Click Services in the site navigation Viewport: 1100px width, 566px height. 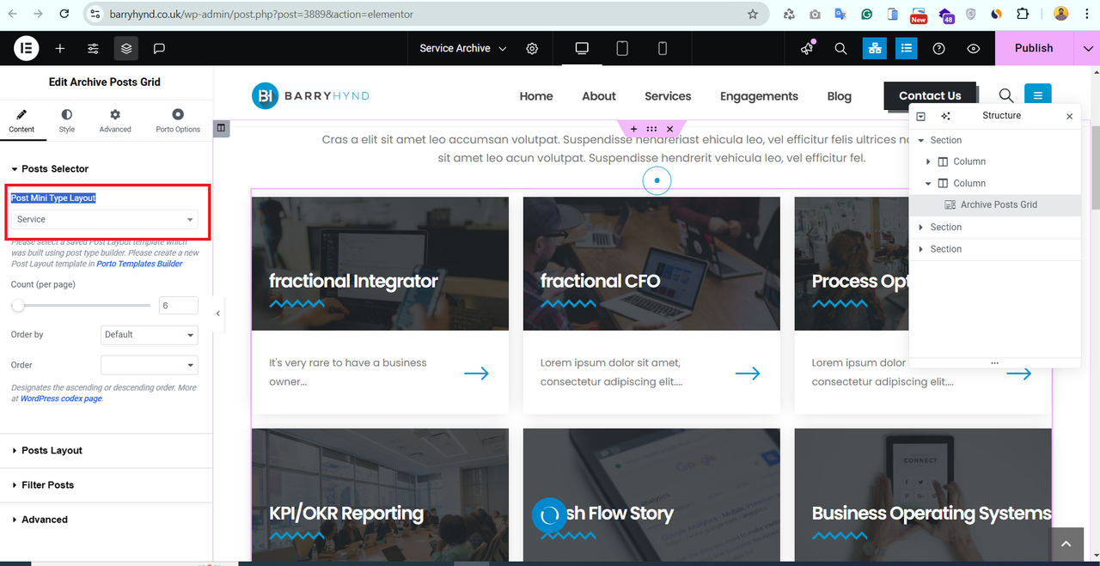point(668,96)
